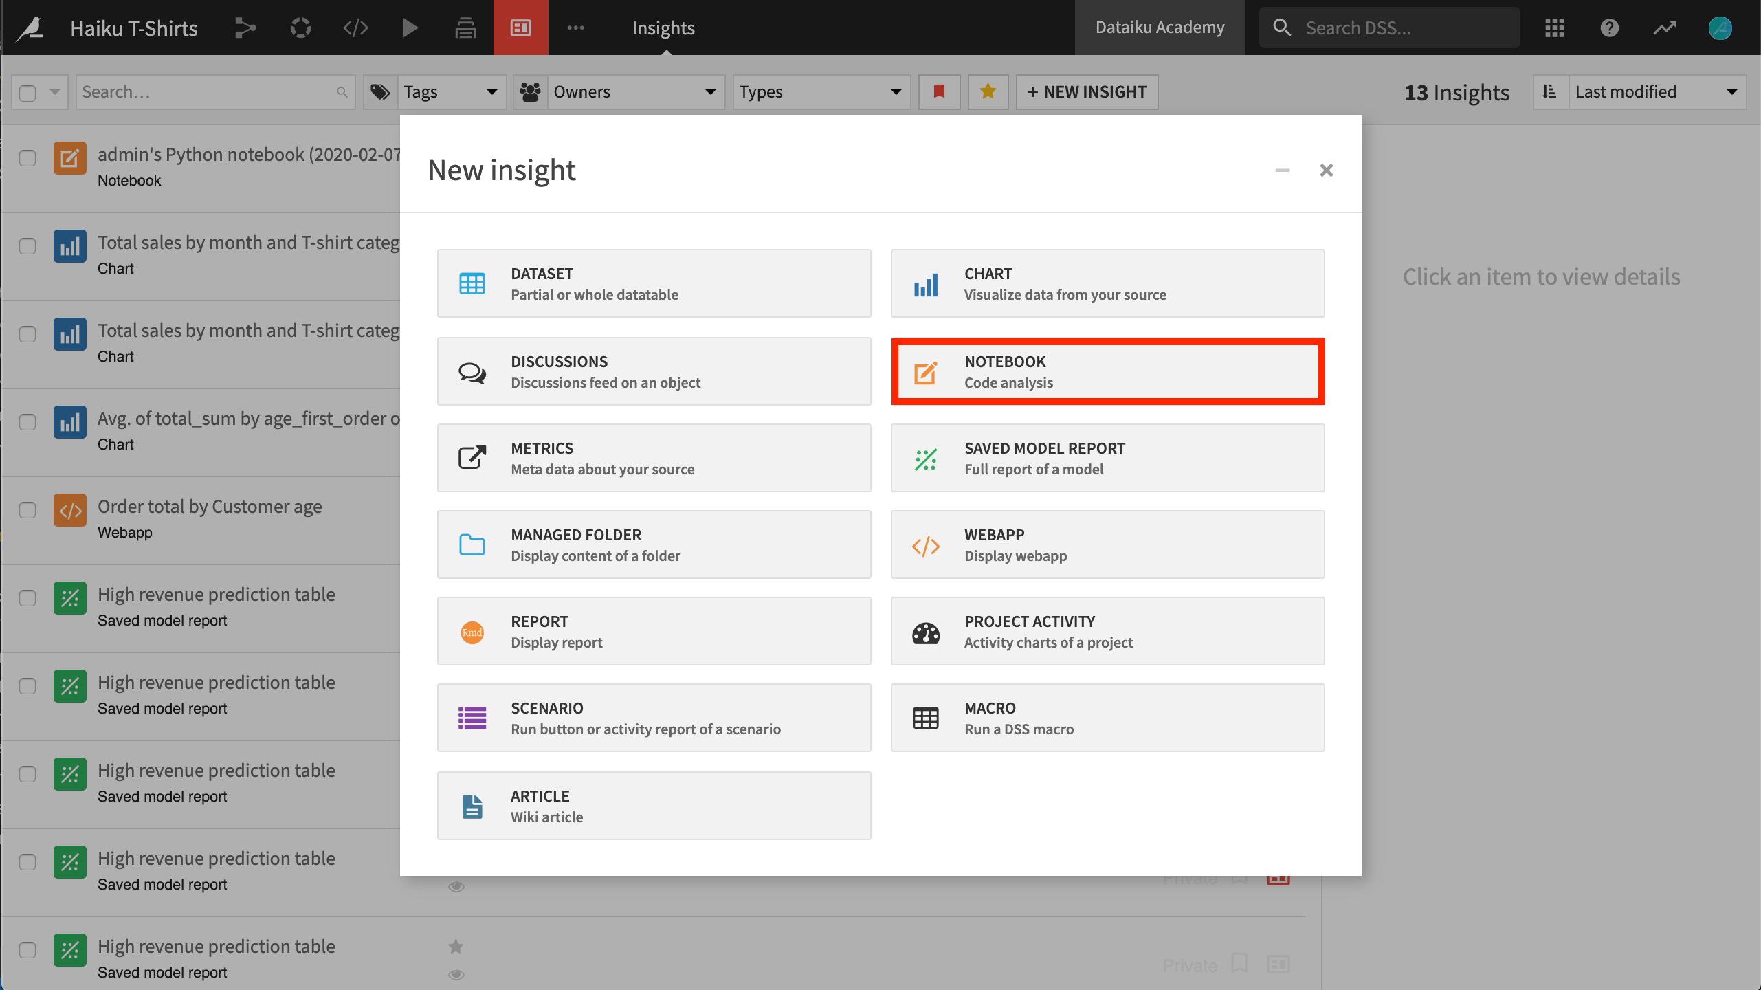Choose the MANAGED FOLDER insight type
This screenshot has height=990, width=1761.
(654, 544)
